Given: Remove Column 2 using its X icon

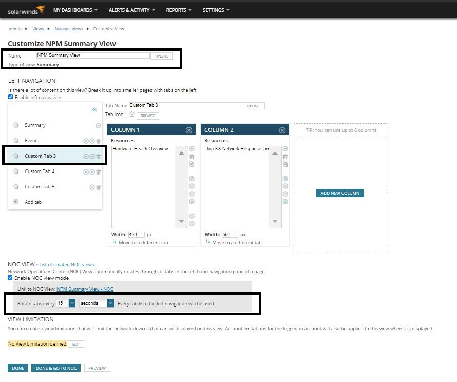Looking at the screenshot, I should point(282,130).
